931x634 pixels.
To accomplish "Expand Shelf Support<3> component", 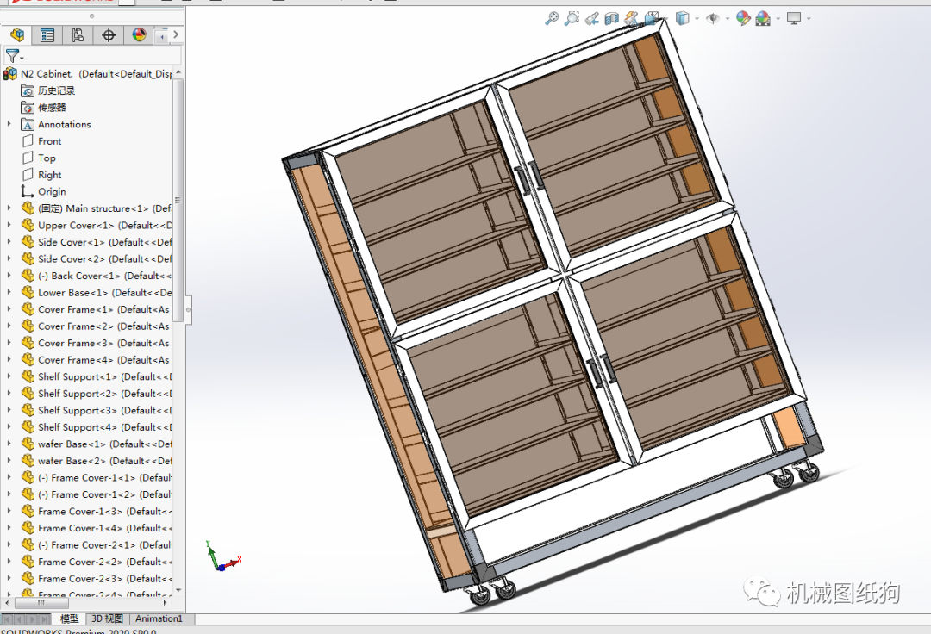I will pyautogui.click(x=9, y=410).
